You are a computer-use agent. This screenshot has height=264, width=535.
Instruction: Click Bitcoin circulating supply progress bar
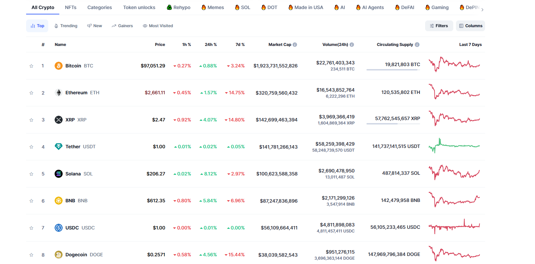393,70
